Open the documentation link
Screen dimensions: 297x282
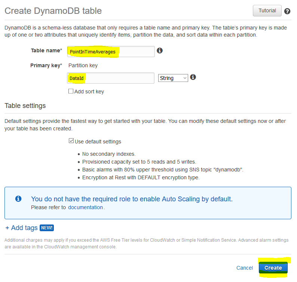tap(85, 207)
